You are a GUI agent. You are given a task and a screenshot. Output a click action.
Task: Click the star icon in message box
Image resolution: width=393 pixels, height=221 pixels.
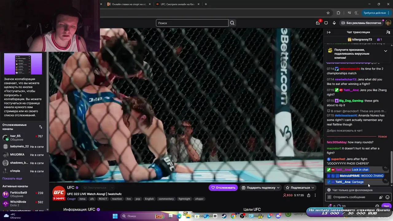(329, 197)
